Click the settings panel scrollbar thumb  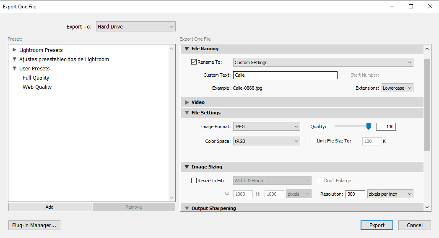[x=427, y=105]
